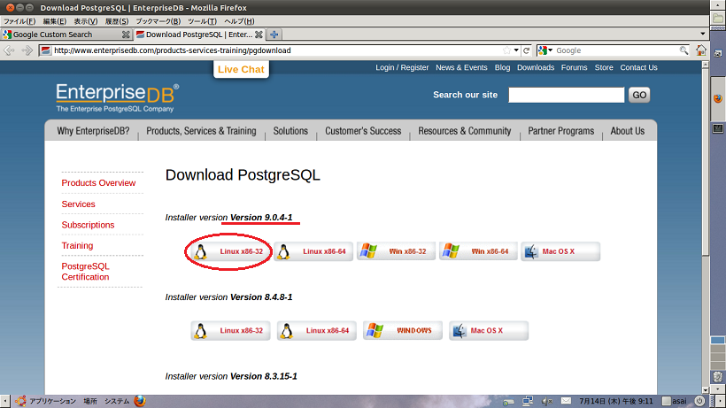The height and width of the screenshot is (408, 726).
Task: Open the list all tabs dropdown
Action: 702,34
